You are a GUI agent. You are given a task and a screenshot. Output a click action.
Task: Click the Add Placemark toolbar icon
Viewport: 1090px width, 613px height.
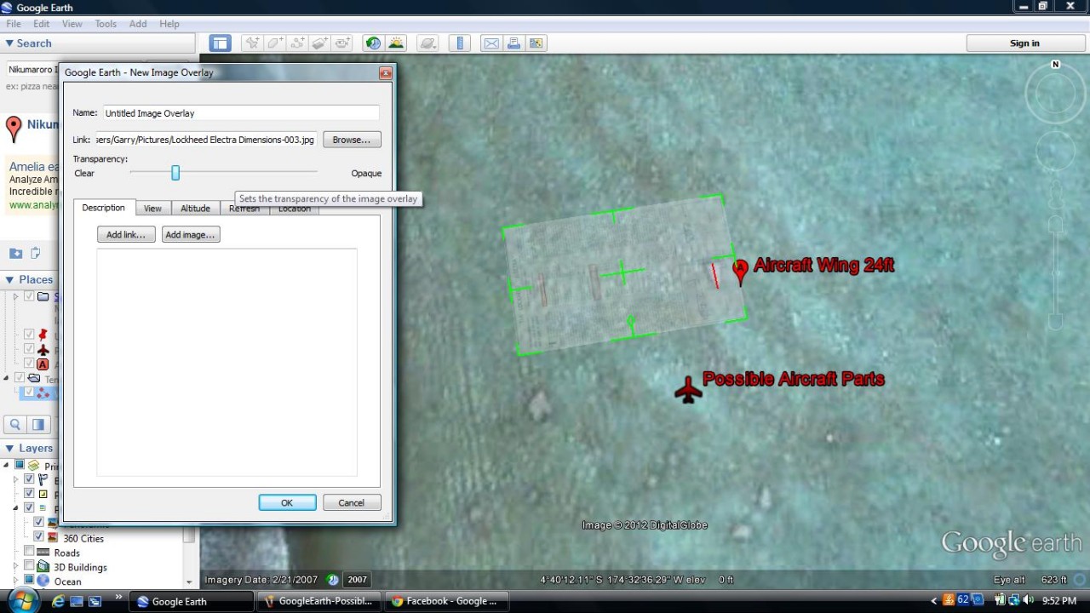click(252, 43)
